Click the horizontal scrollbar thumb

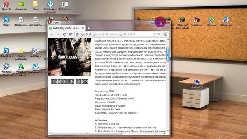click(86, 133)
